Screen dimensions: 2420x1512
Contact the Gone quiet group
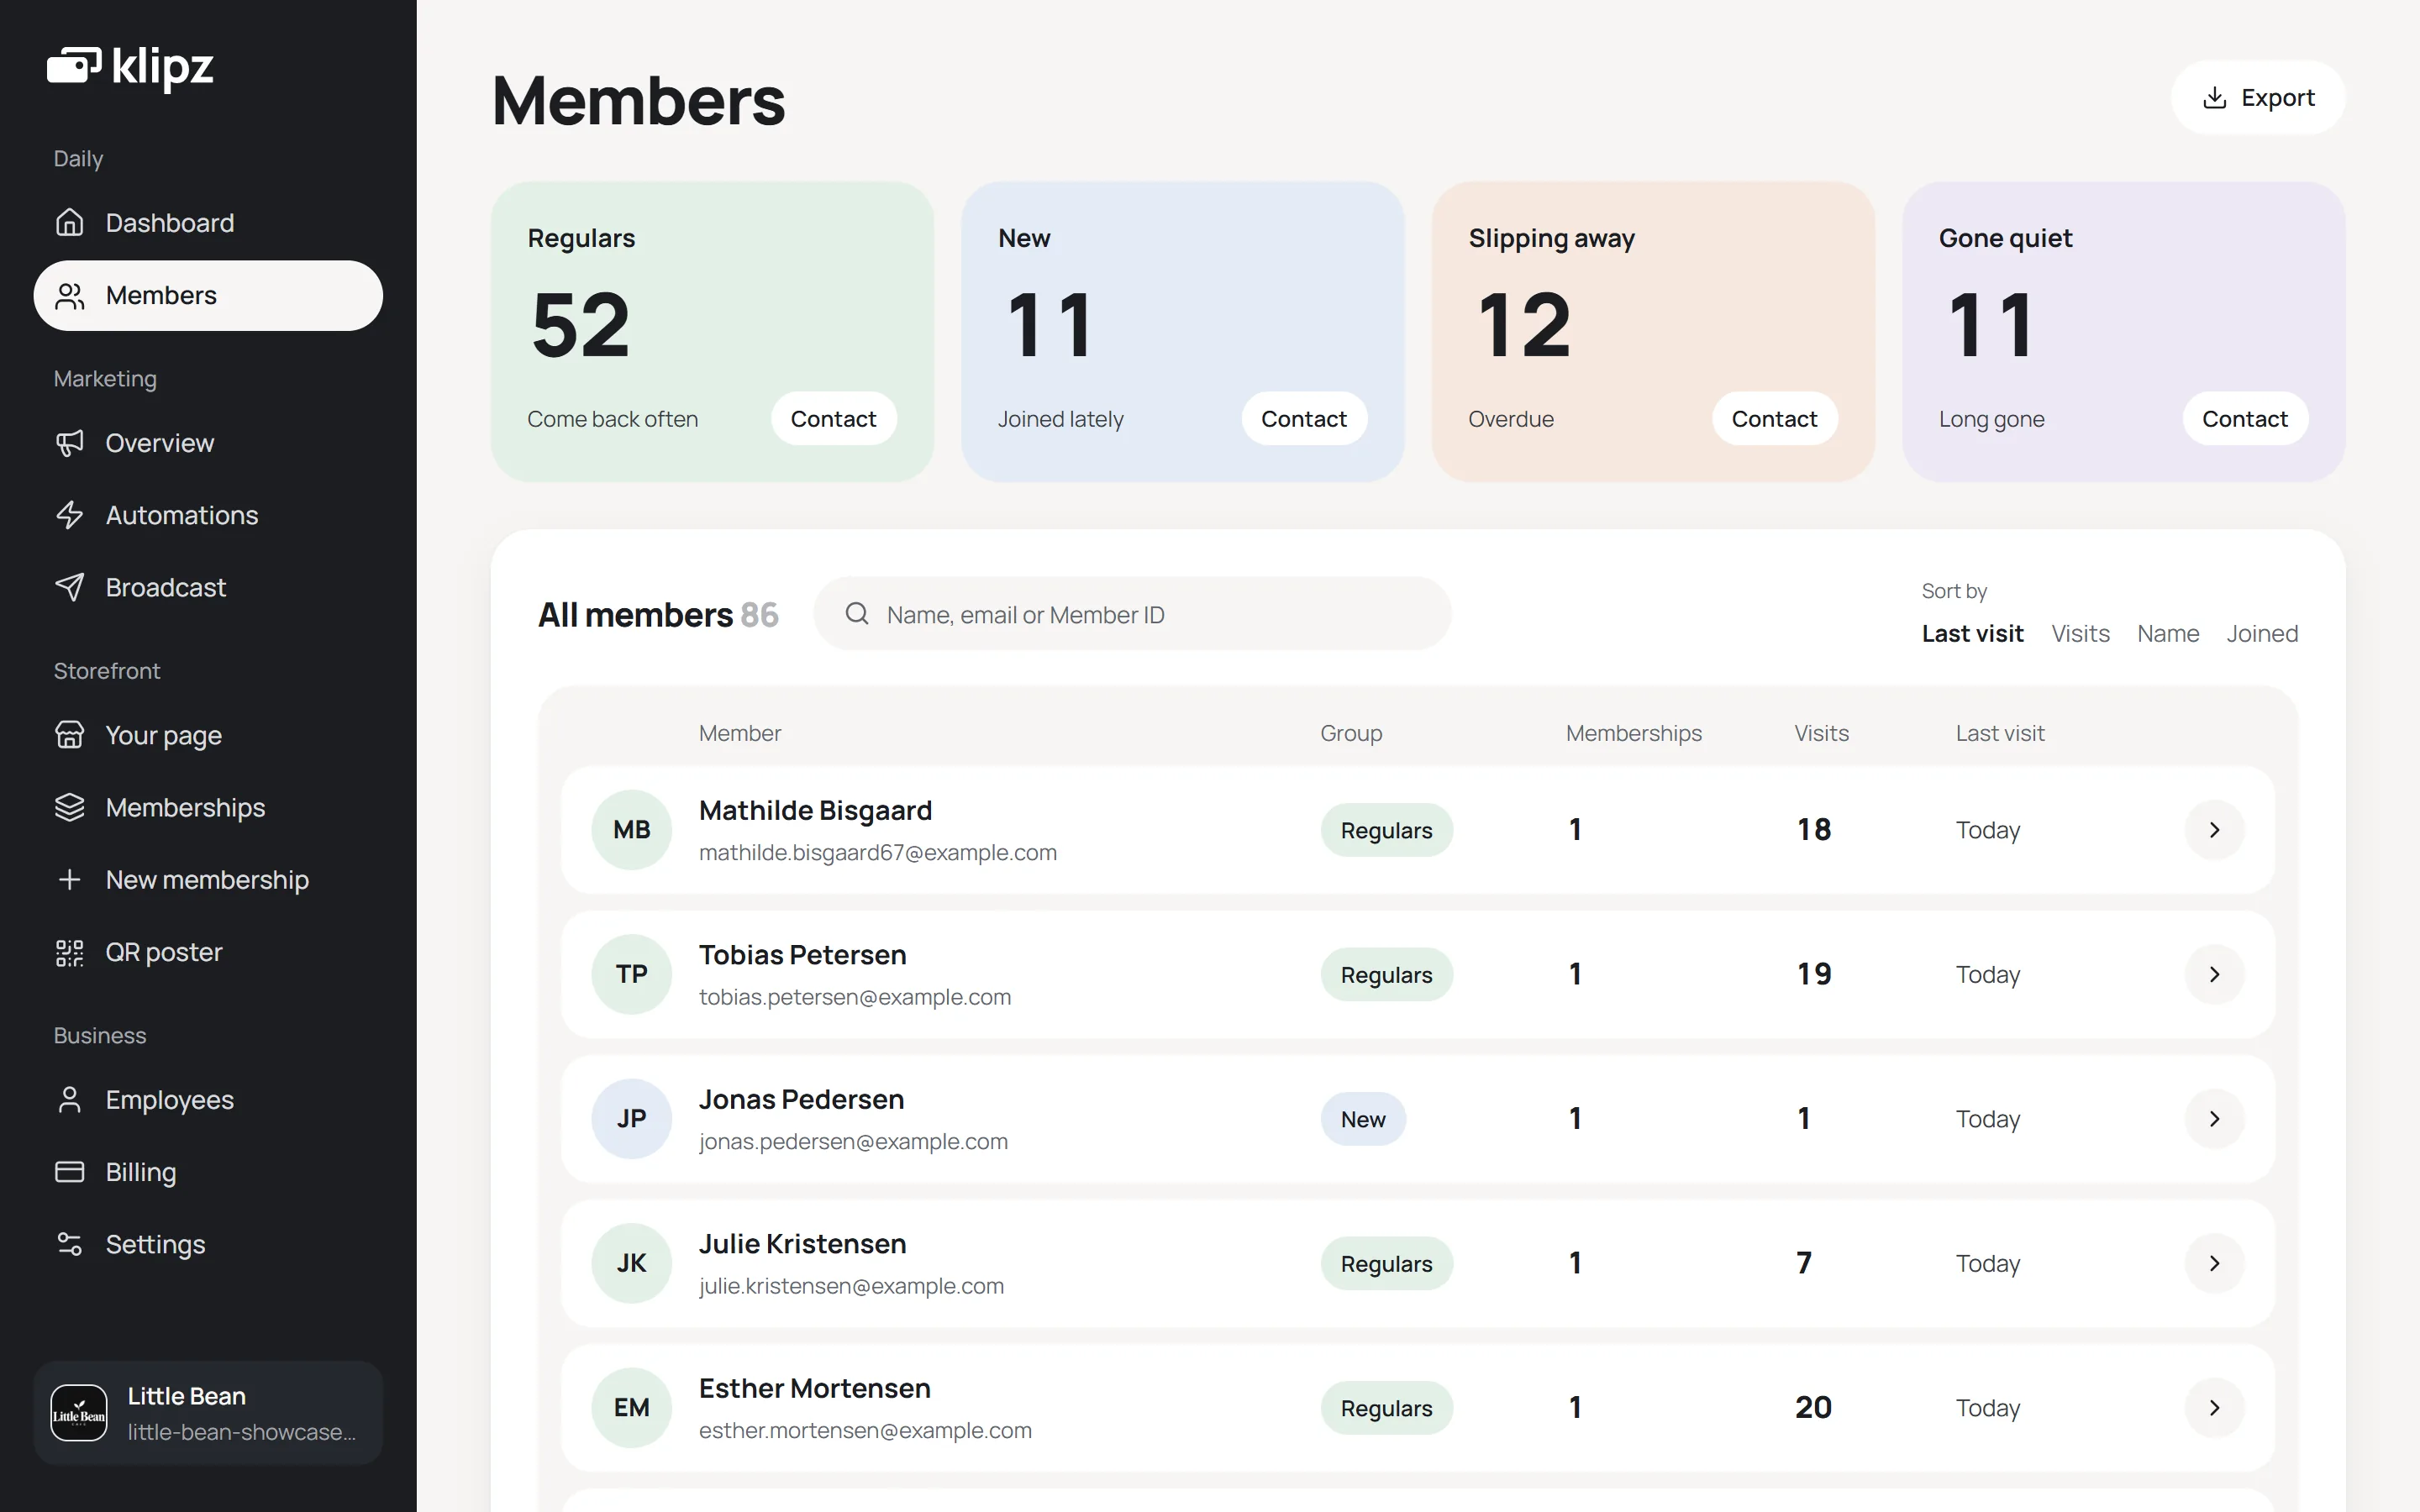coord(2245,418)
